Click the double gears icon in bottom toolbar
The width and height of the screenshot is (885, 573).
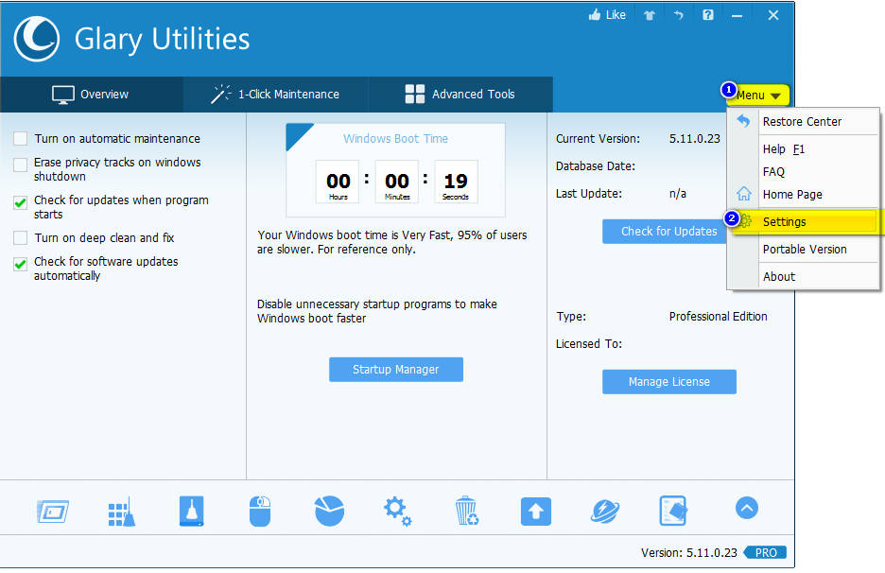(x=397, y=512)
